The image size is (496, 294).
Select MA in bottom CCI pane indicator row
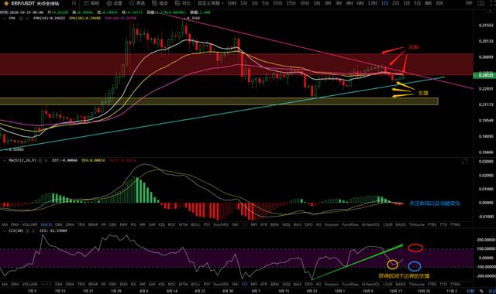pos(5,284)
